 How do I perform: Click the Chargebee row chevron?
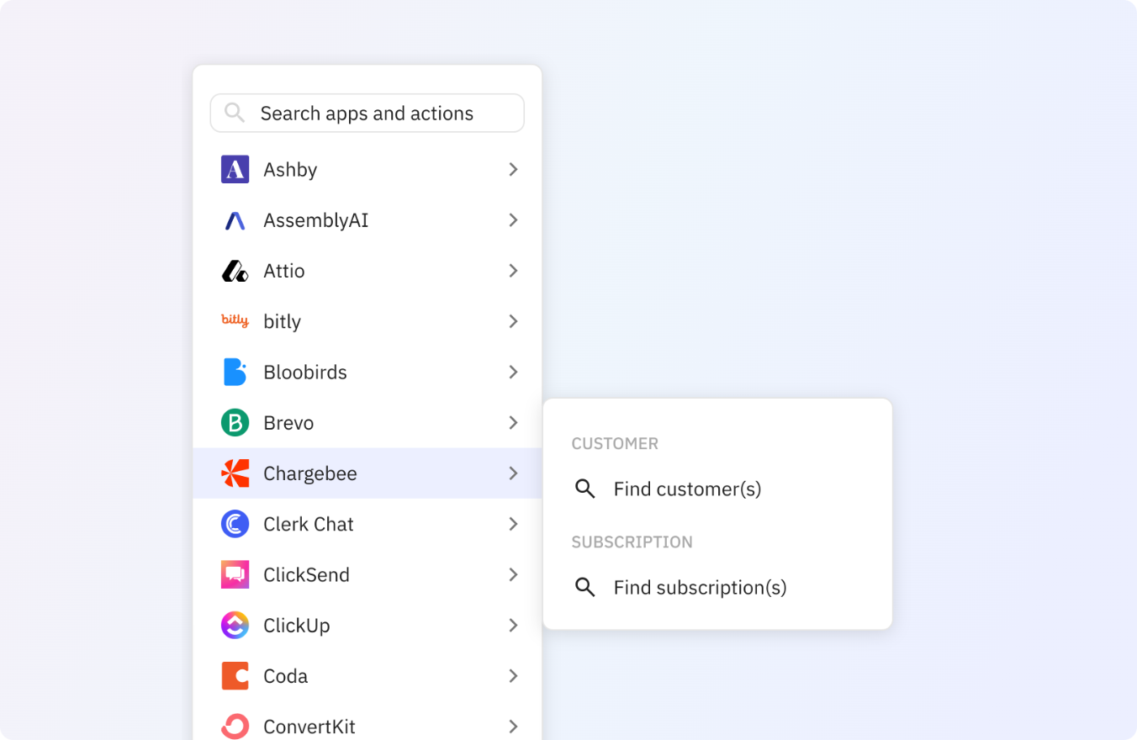(513, 473)
